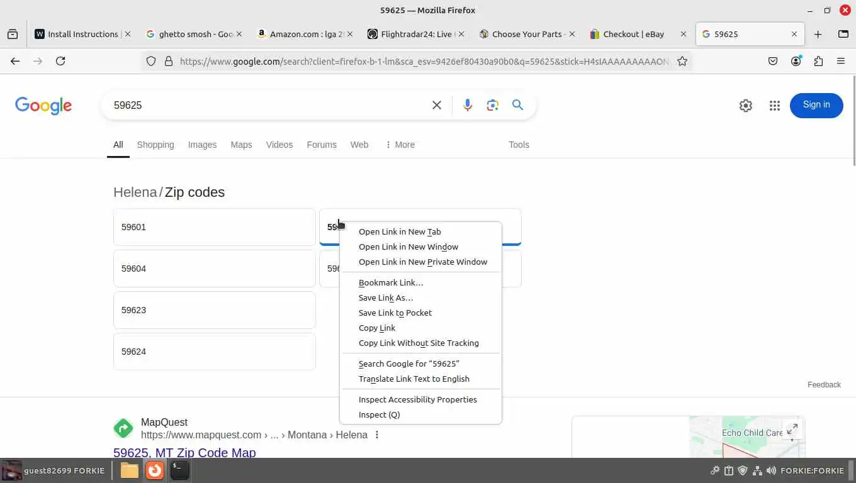
Task: Select Save Link to Pocket
Action: pyautogui.click(x=420, y=313)
